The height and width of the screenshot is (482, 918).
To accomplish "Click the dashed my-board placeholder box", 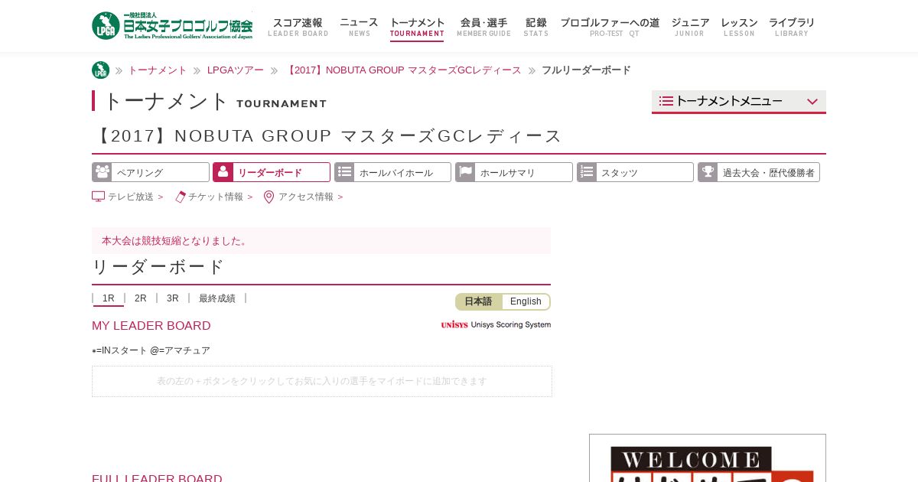I will [x=322, y=381].
